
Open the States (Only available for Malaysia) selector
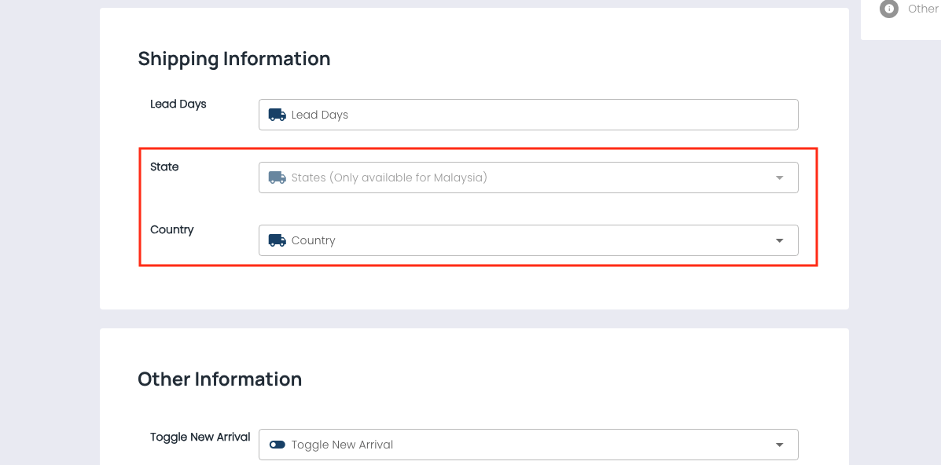click(x=389, y=178)
